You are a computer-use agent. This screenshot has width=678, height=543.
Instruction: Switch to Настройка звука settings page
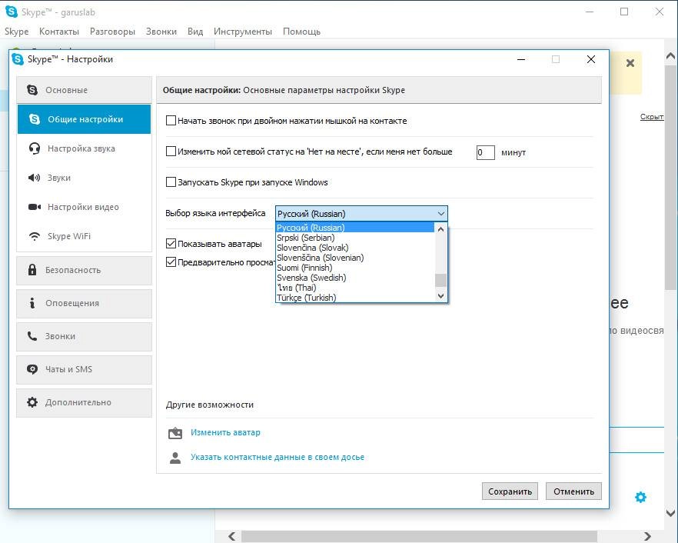(85, 148)
